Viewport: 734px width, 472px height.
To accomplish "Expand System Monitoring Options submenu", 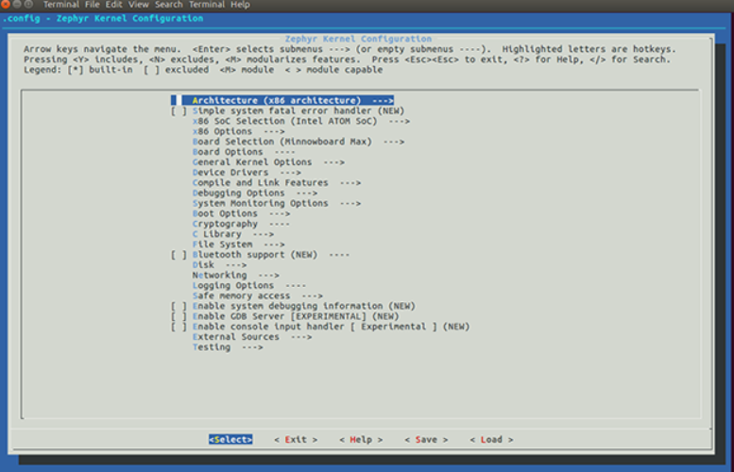I will coord(276,204).
